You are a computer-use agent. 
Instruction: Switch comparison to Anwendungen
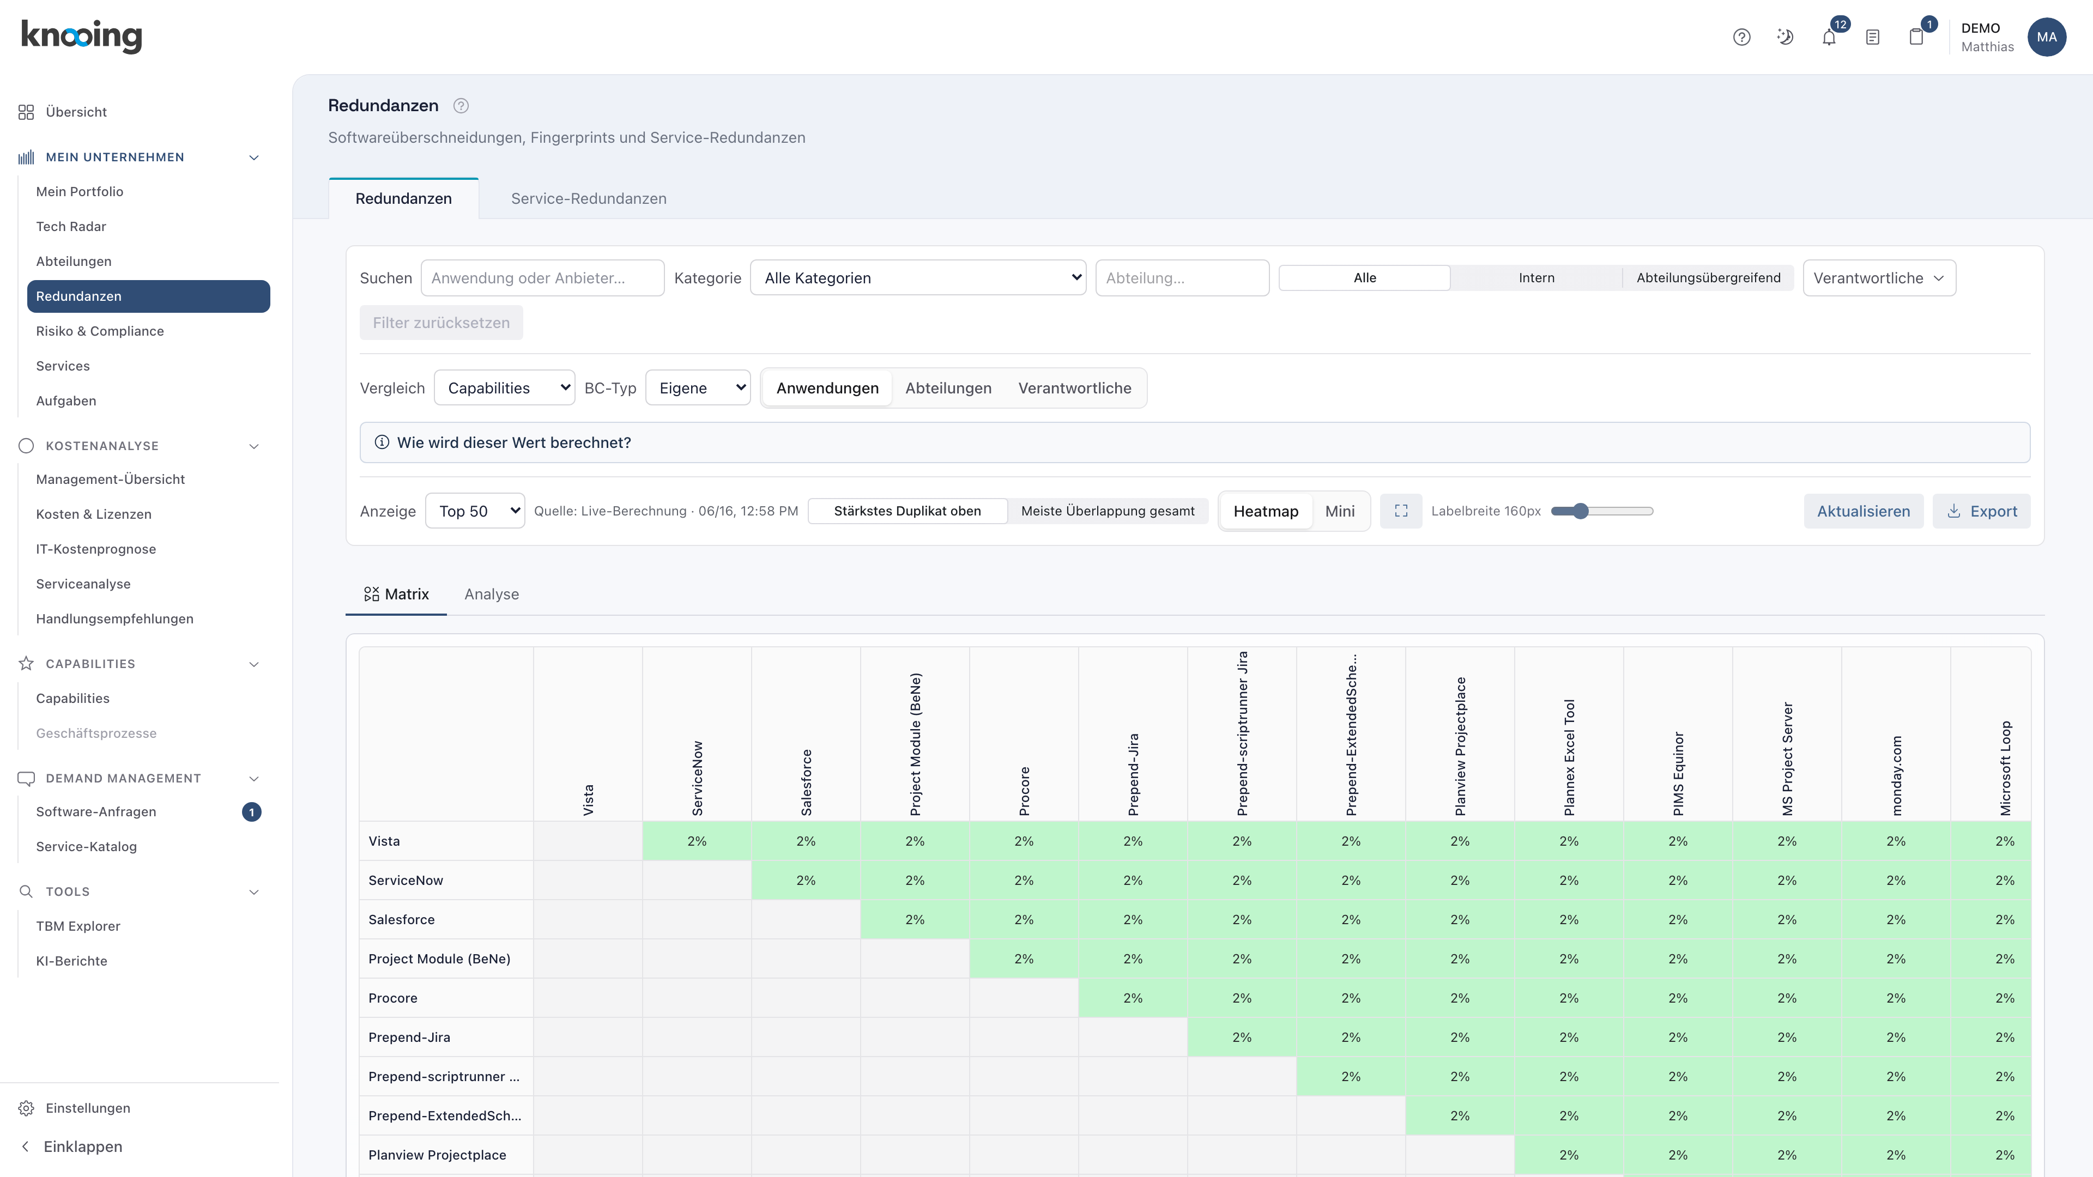827,389
